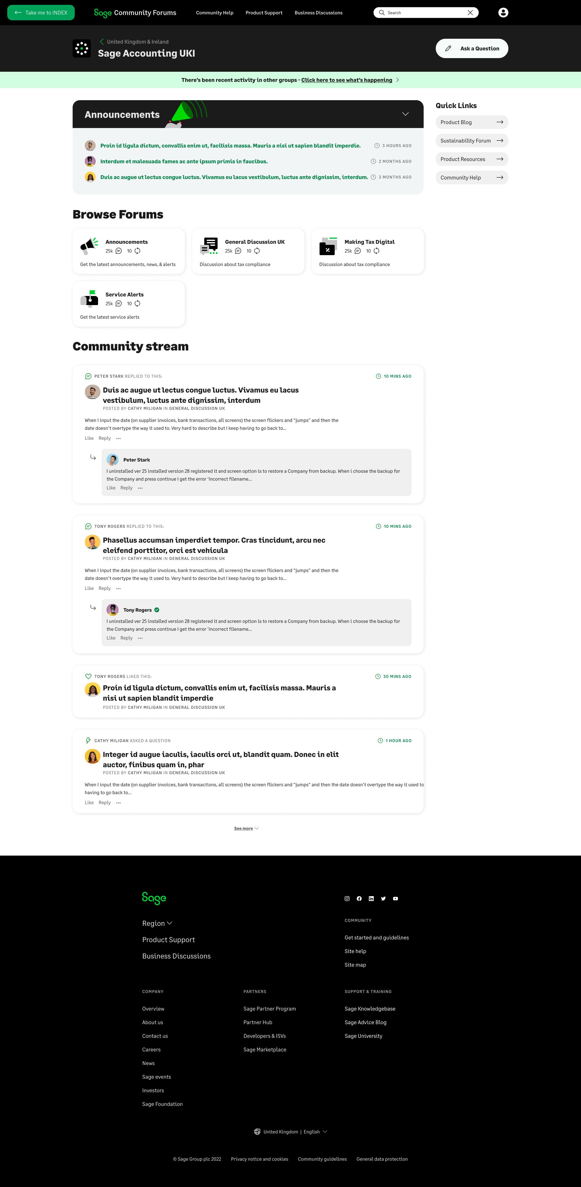Open Twitter icon in the footer

(383, 899)
